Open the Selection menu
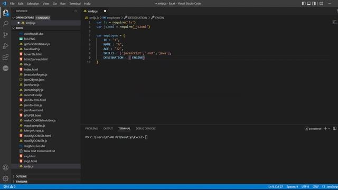 coord(33,4)
